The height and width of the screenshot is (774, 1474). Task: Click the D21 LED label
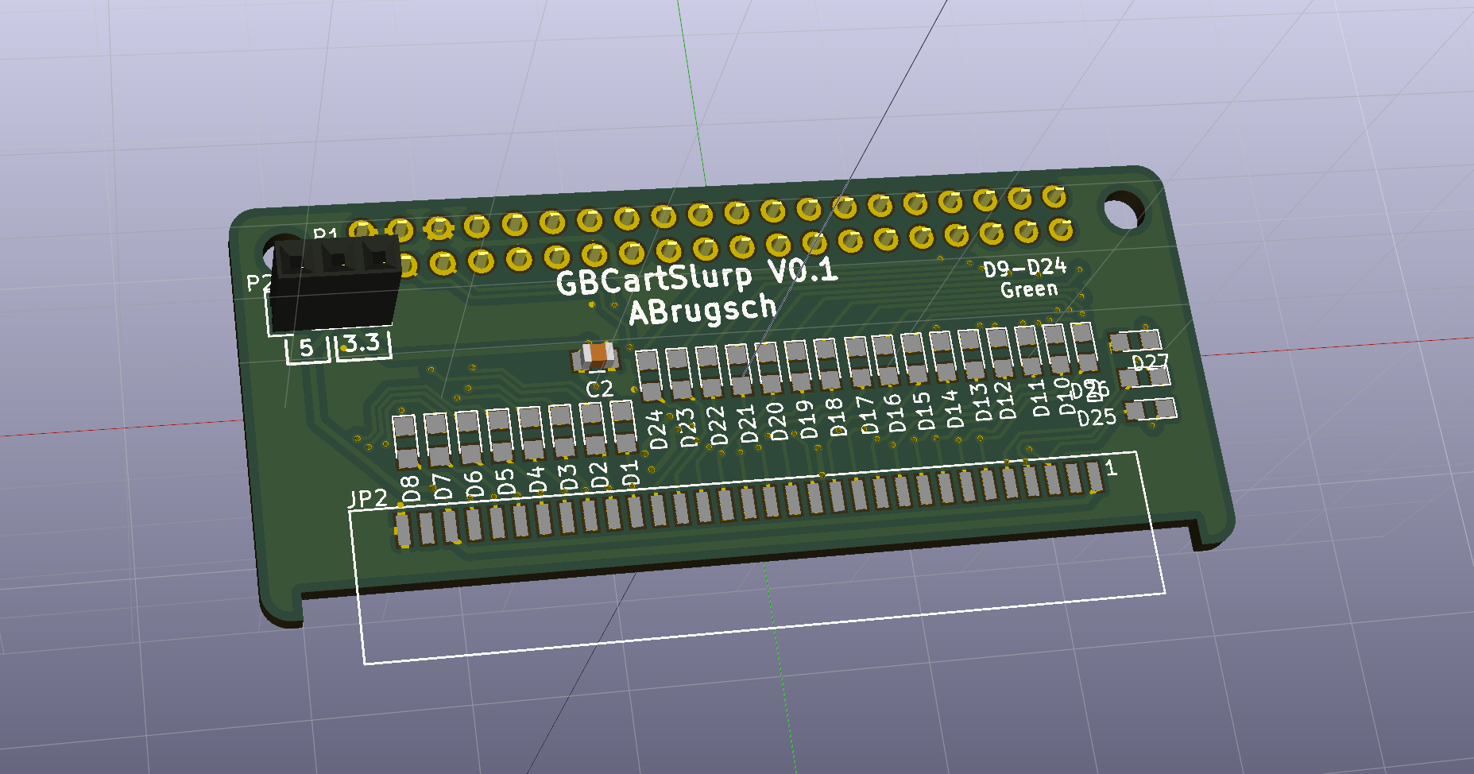(748, 424)
